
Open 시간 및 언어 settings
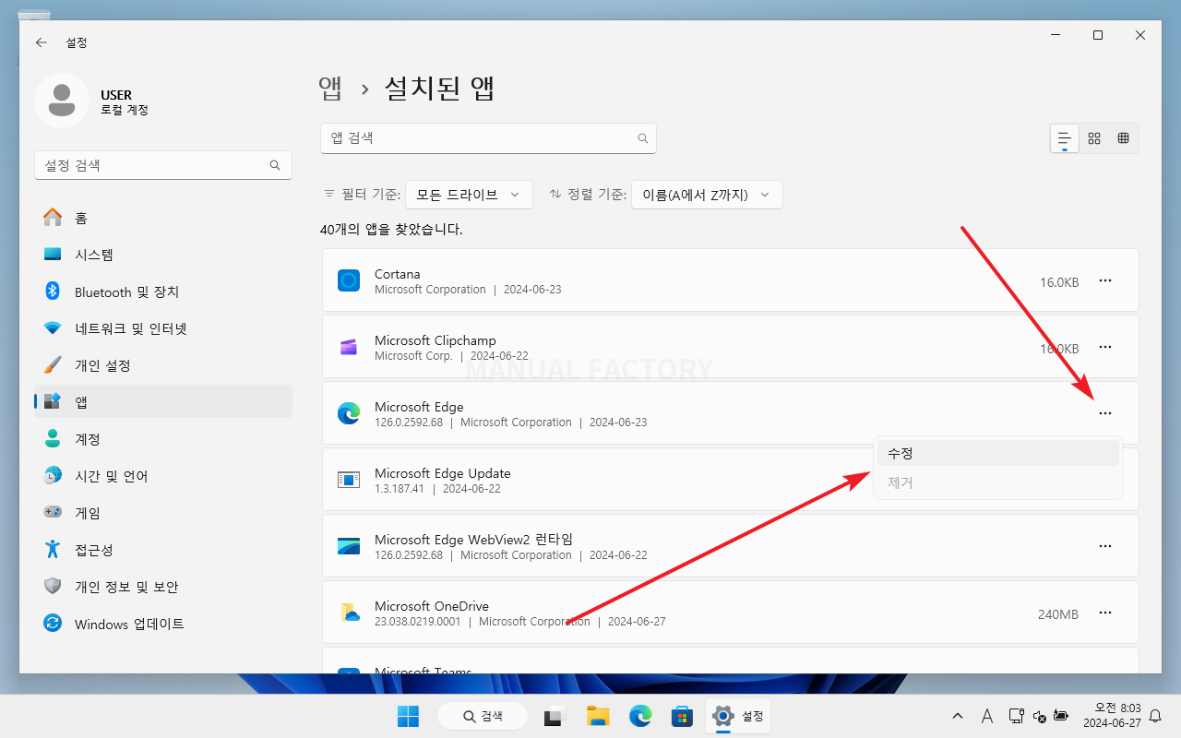(x=163, y=476)
